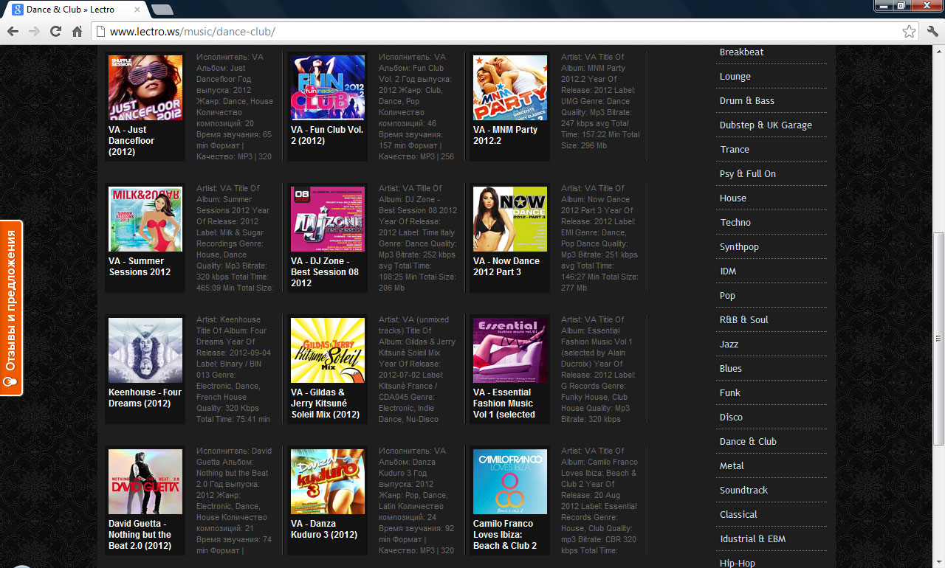Select the Funk genre

point(730,393)
